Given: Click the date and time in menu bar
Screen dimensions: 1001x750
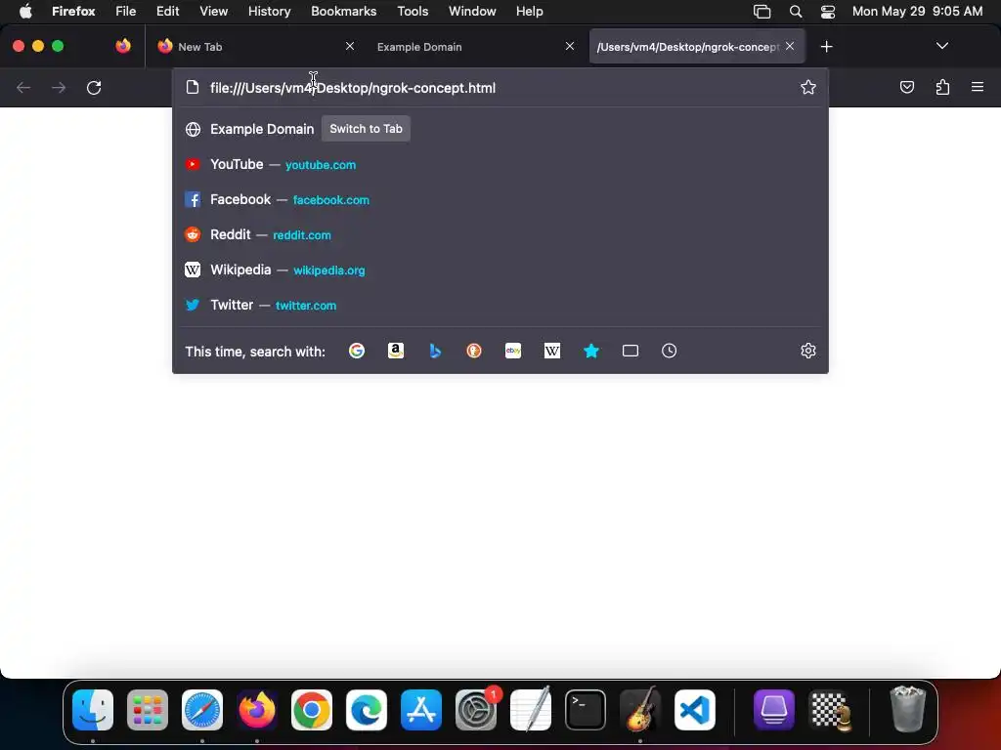Looking at the screenshot, I should click(x=917, y=12).
